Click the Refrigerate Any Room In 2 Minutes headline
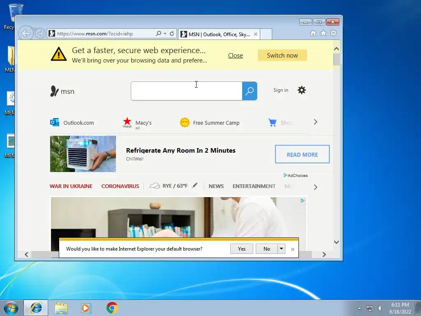 coord(181,151)
